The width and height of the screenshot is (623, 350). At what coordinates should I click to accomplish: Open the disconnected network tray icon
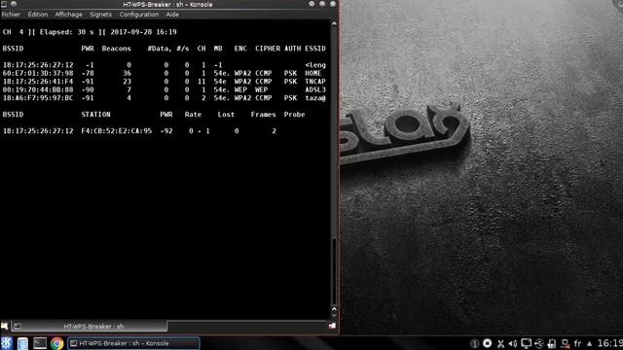coord(565,343)
